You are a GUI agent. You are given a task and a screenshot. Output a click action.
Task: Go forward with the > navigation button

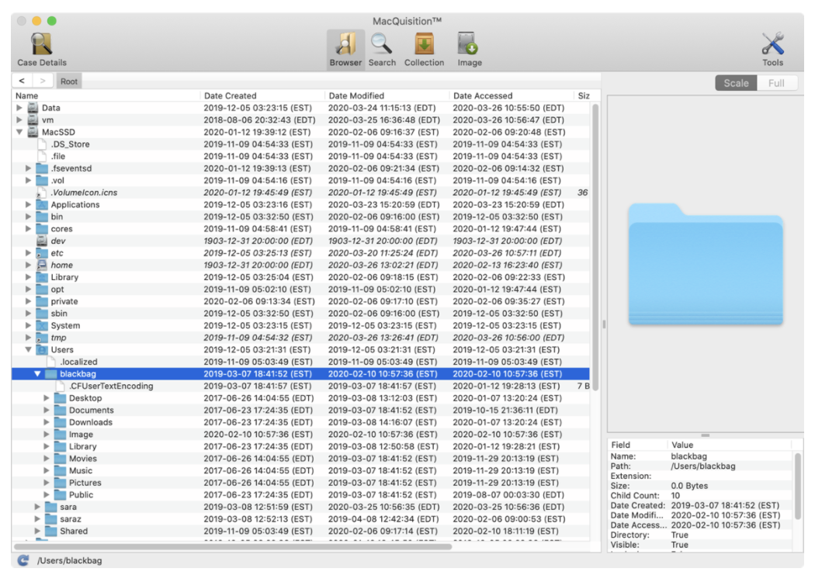pos(43,81)
